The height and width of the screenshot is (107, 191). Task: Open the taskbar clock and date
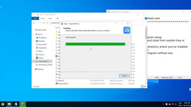point(187,104)
